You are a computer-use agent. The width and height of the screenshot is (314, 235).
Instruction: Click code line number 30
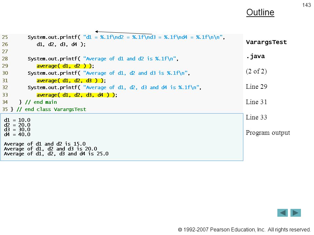tap(5, 73)
